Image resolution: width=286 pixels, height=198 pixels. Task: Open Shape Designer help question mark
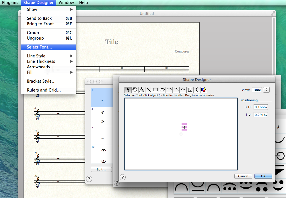pos(122,177)
